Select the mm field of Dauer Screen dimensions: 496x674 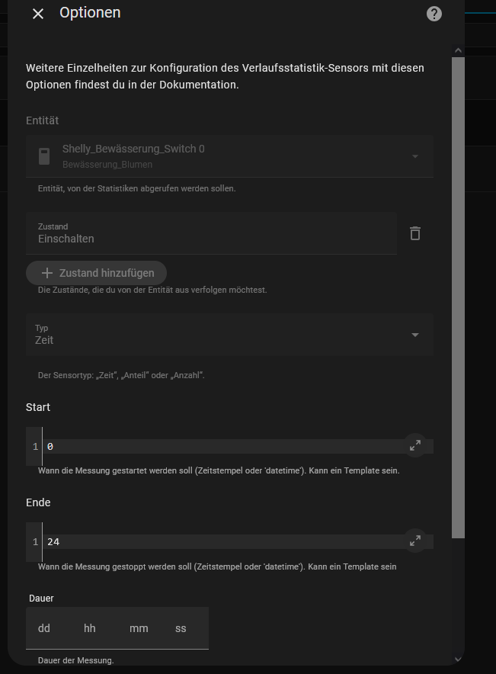(139, 628)
